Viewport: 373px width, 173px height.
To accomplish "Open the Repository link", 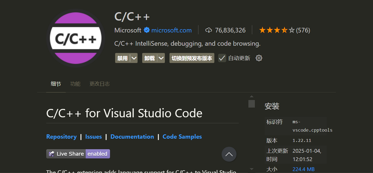I will click(61, 137).
